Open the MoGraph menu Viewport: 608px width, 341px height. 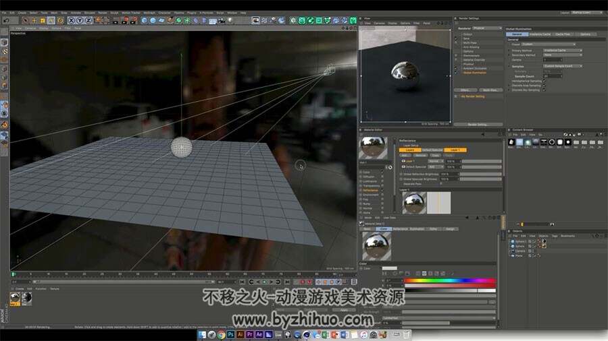coord(149,13)
